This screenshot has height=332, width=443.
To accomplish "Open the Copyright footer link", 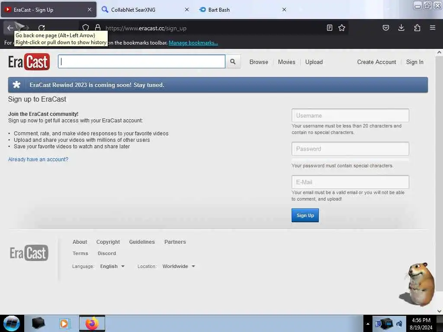I will pos(108,242).
